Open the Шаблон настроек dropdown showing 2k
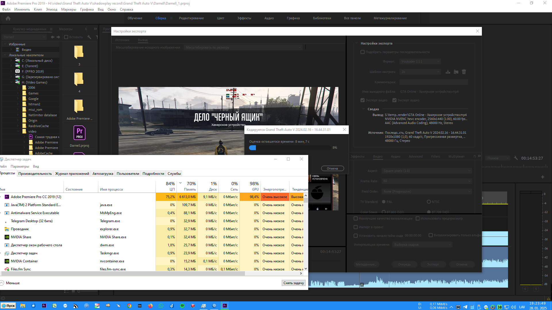Viewport: 552px width, 310px height. 420,72
